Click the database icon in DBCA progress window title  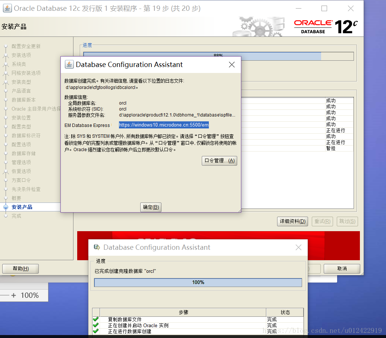coord(97,247)
